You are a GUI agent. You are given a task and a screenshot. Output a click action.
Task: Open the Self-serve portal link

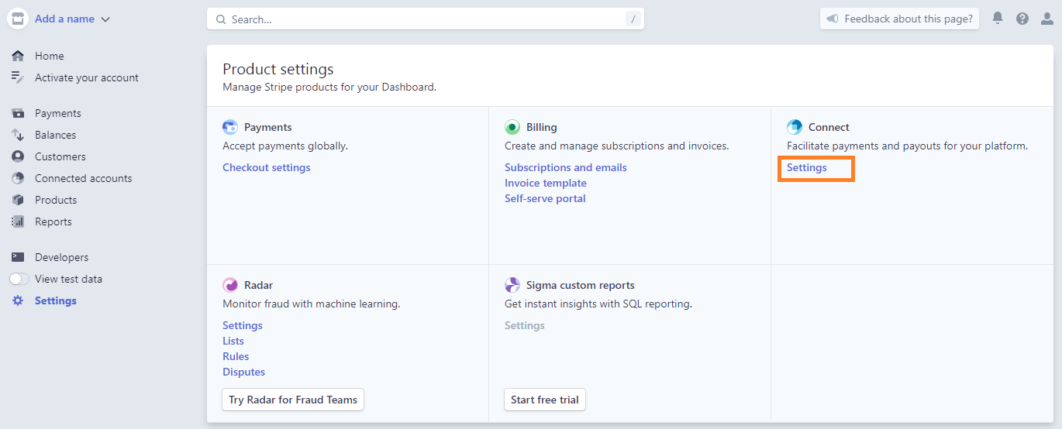pyautogui.click(x=545, y=198)
